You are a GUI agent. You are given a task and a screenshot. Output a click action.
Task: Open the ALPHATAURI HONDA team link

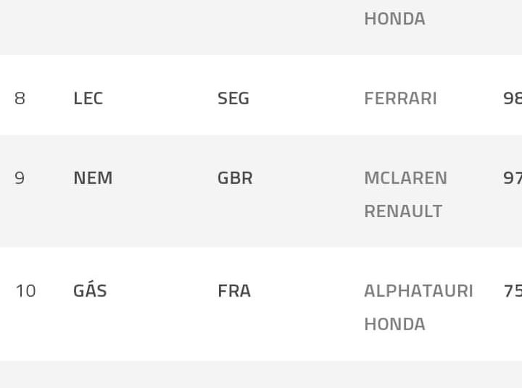[418, 307]
